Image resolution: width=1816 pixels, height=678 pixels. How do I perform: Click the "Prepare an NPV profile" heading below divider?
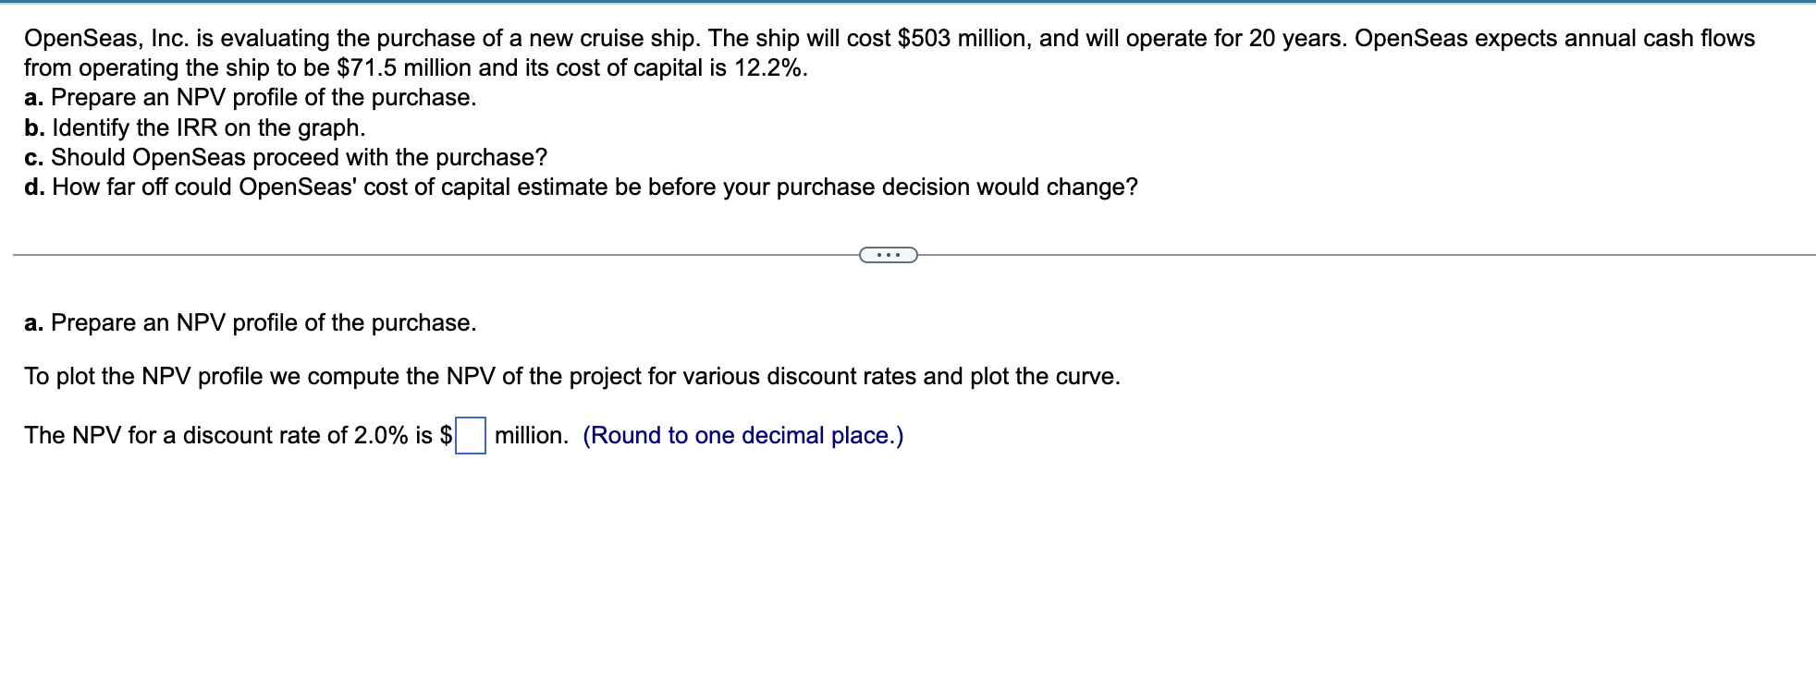tap(264, 322)
